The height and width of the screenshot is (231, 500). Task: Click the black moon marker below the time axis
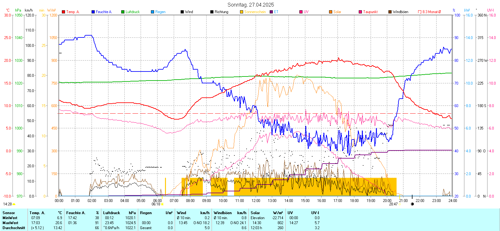pos(412,204)
